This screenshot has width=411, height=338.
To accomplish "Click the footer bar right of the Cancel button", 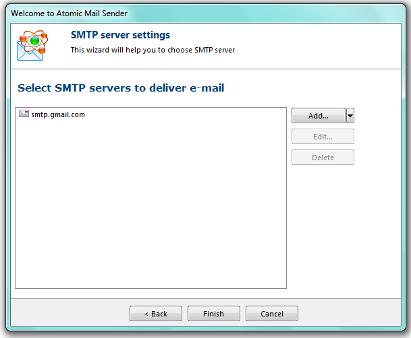I will [351, 314].
